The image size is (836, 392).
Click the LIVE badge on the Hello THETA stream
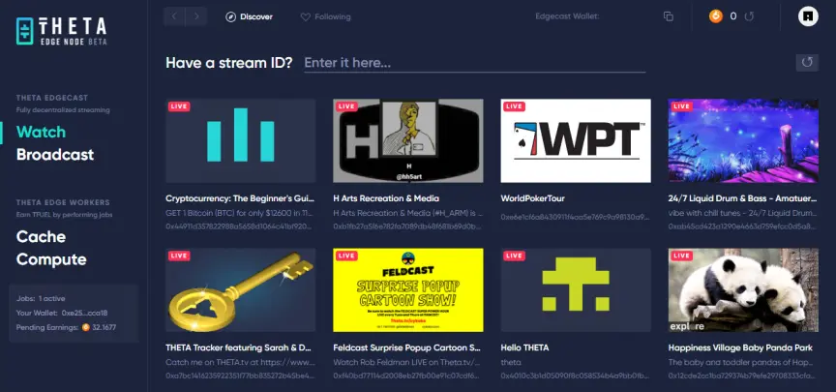514,256
